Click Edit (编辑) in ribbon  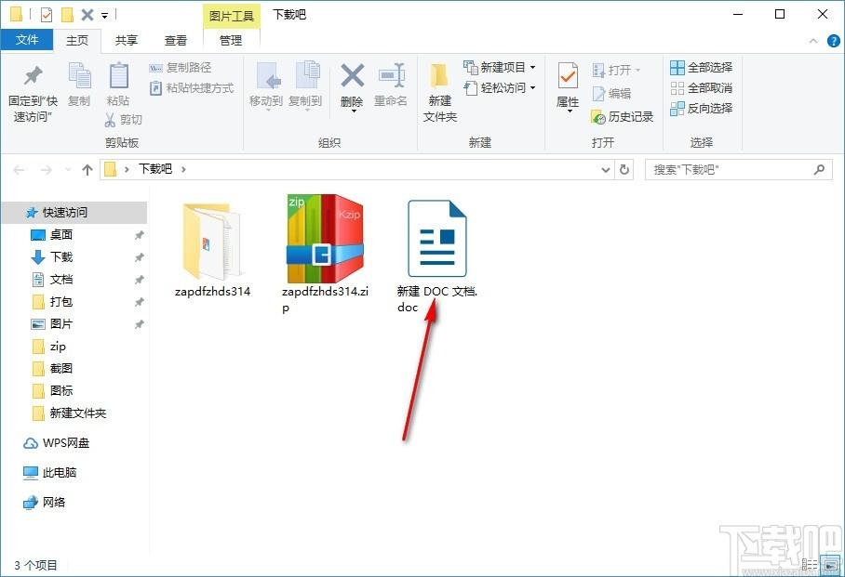(611, 93)
